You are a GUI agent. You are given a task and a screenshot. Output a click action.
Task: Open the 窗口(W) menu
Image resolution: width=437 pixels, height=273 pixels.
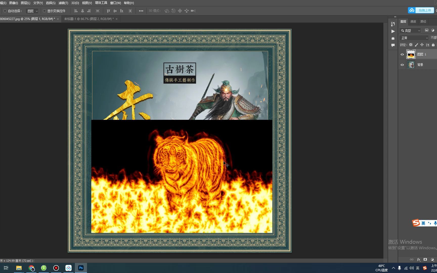(115, 3)
